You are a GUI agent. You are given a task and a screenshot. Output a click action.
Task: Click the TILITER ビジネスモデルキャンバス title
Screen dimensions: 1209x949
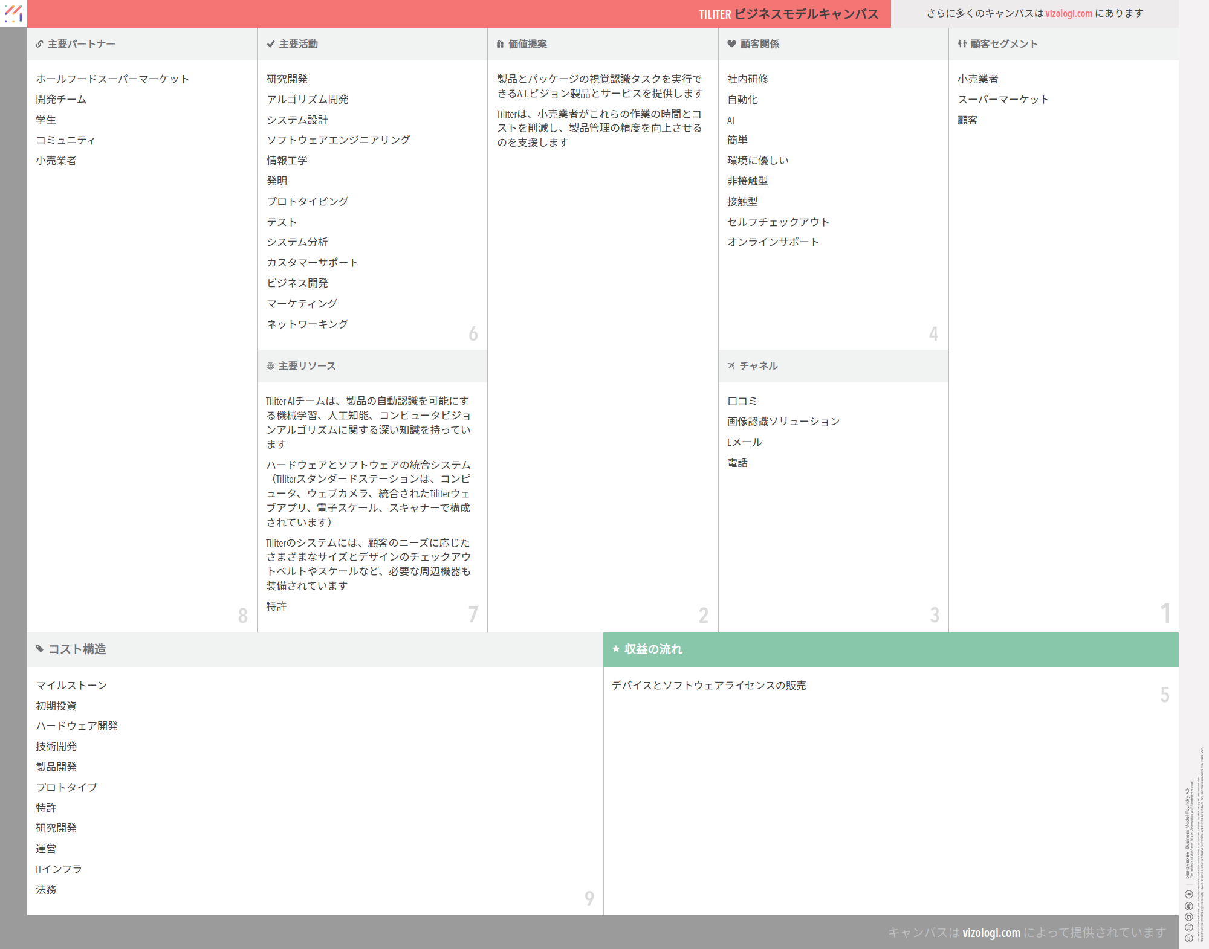pyautogui.click(x=788, y=14)
